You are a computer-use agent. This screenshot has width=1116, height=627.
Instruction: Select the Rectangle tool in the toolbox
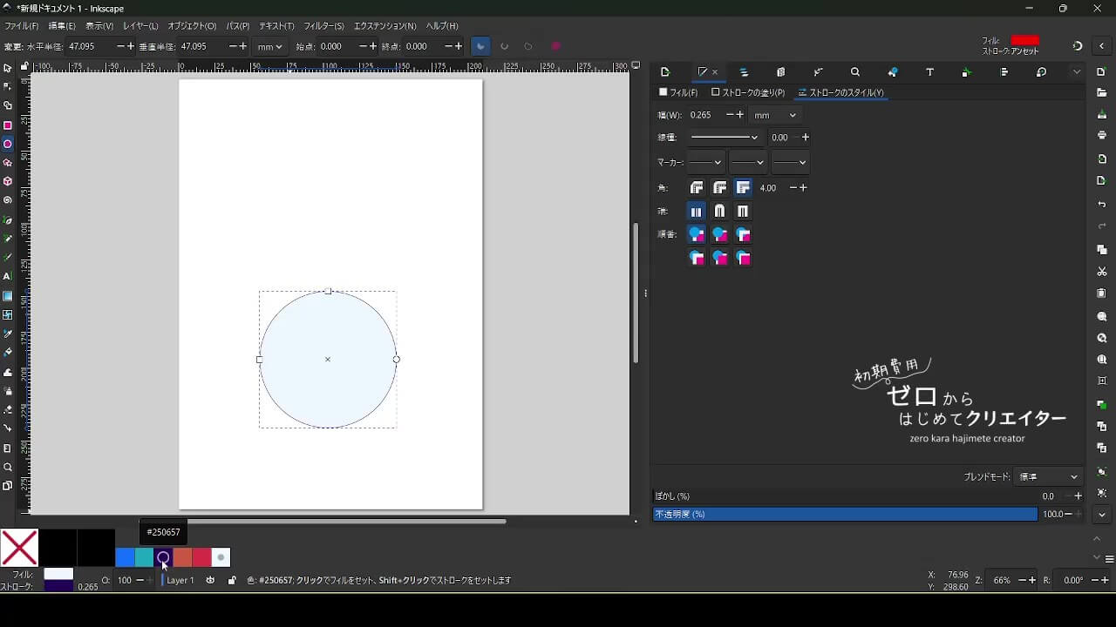coord(8,125)
